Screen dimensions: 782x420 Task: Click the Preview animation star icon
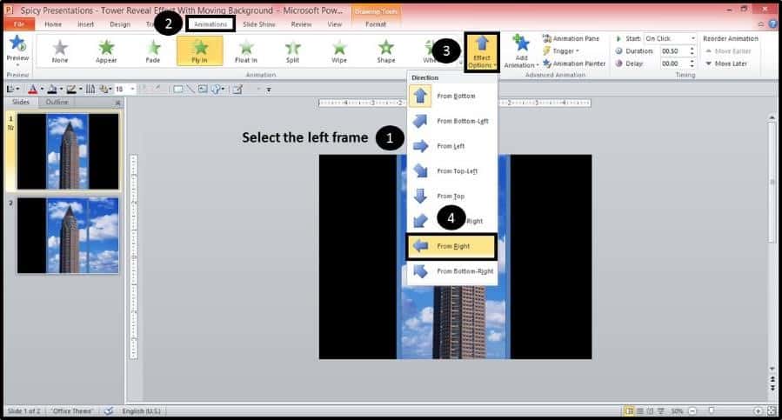pos(17,43)
